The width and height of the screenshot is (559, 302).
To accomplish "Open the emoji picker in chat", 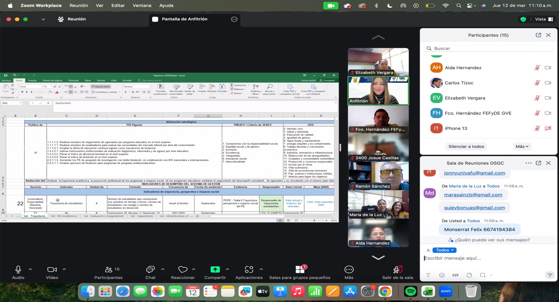I will tap(442, 275).
